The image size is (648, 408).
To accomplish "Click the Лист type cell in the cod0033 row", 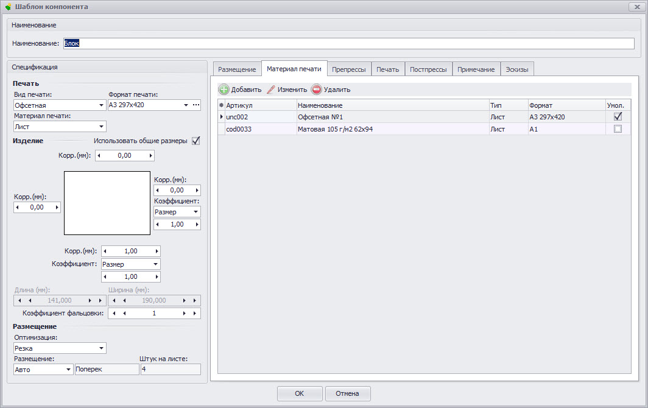I will (x=509, y=129).
